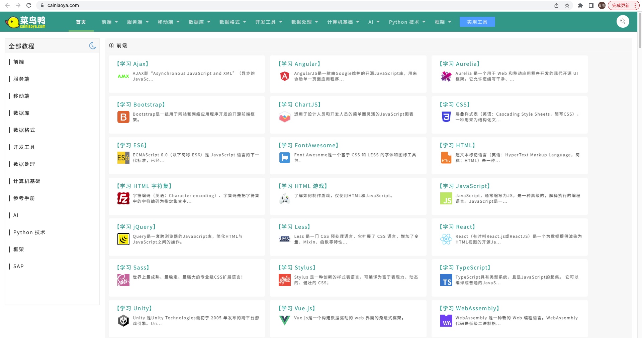Expand the 开发工具 nav dropdown
The image size is (642, 338).
point(269,22)
